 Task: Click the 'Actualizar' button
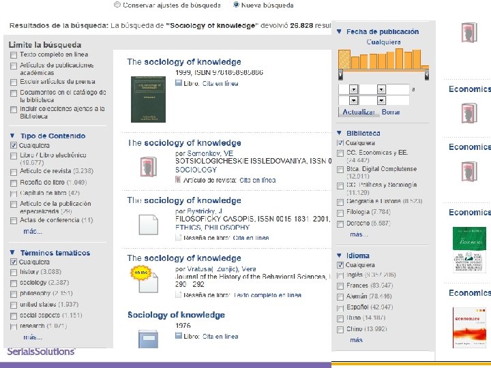pyautogui.click(x=358, y=112)
